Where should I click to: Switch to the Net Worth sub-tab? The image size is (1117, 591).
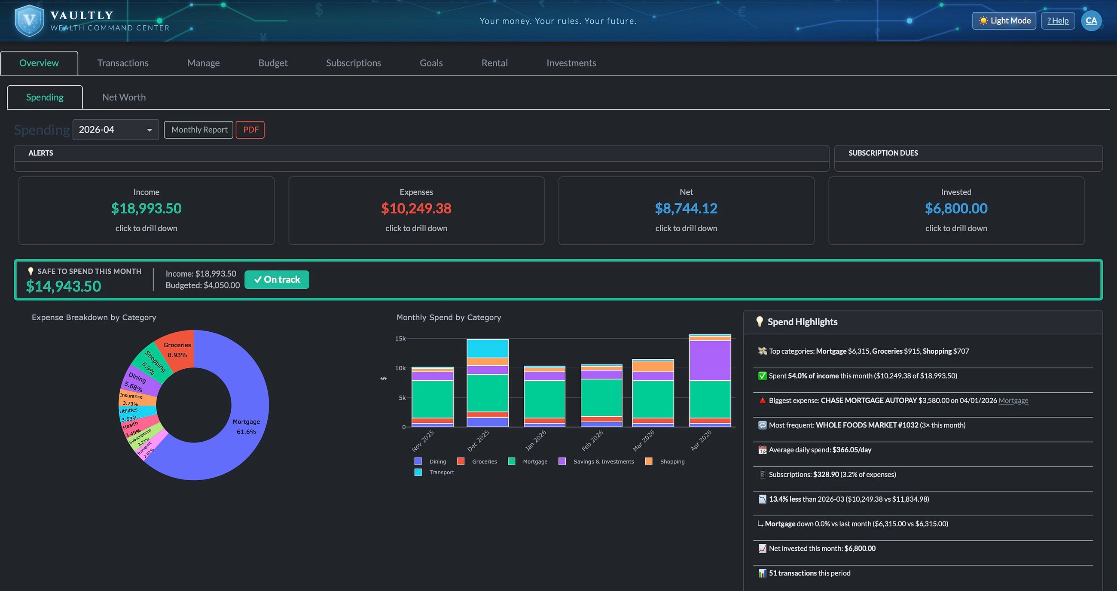tap(124, 97)
